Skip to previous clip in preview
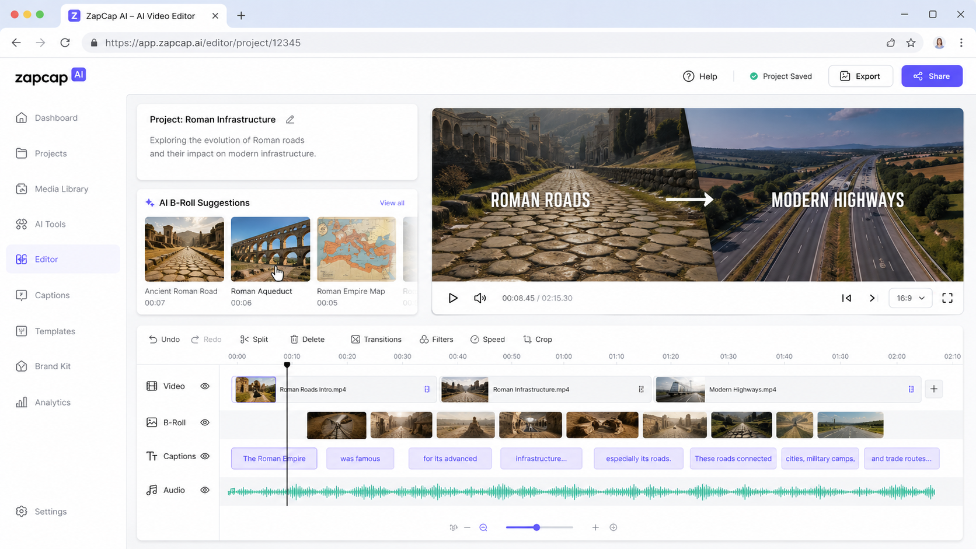This screenshot has width=976, height=549. [846, 298]
